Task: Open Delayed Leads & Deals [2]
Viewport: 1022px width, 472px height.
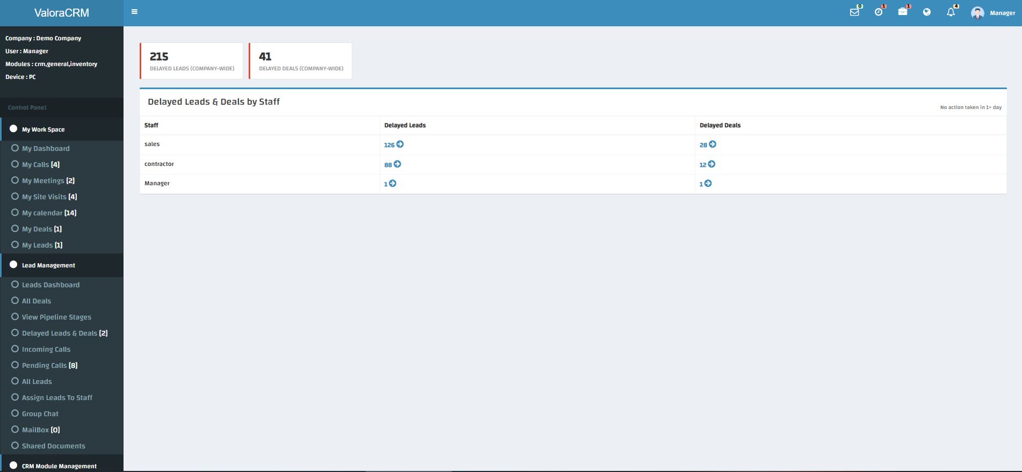Action: tap(65, 333)
